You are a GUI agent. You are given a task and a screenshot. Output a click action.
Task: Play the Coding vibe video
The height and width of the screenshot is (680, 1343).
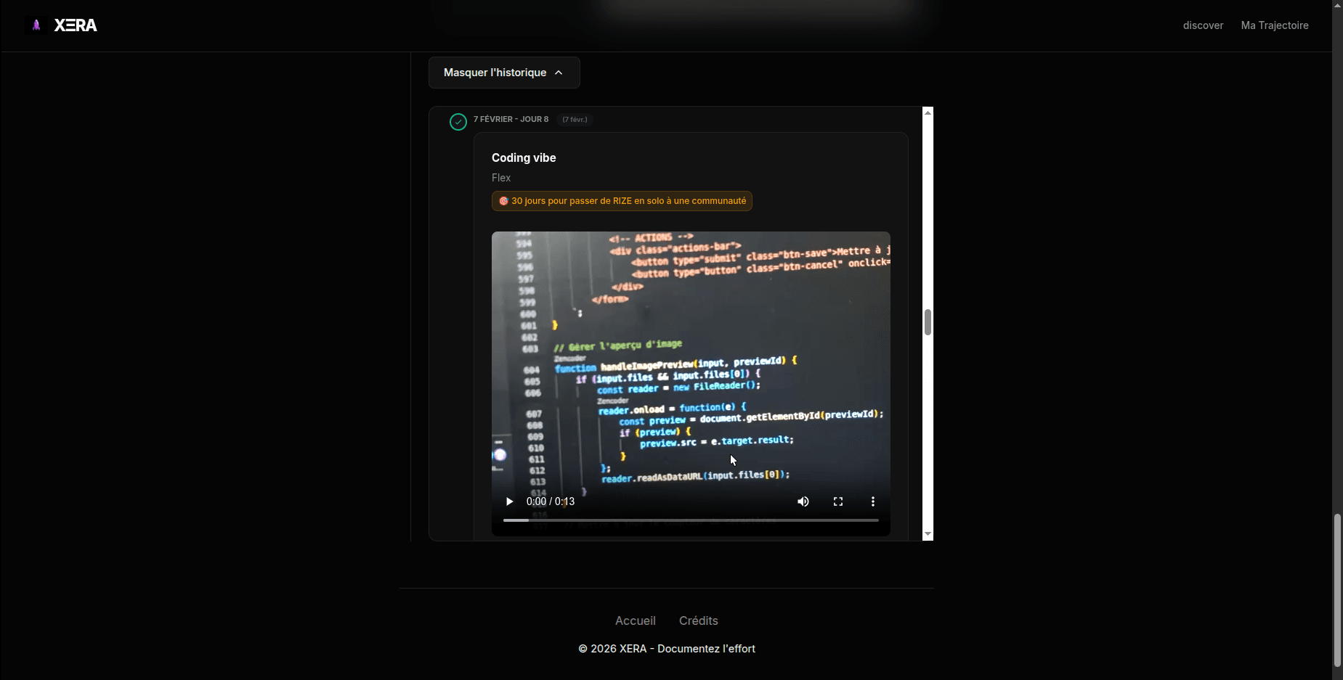click(x=509, y=501)
